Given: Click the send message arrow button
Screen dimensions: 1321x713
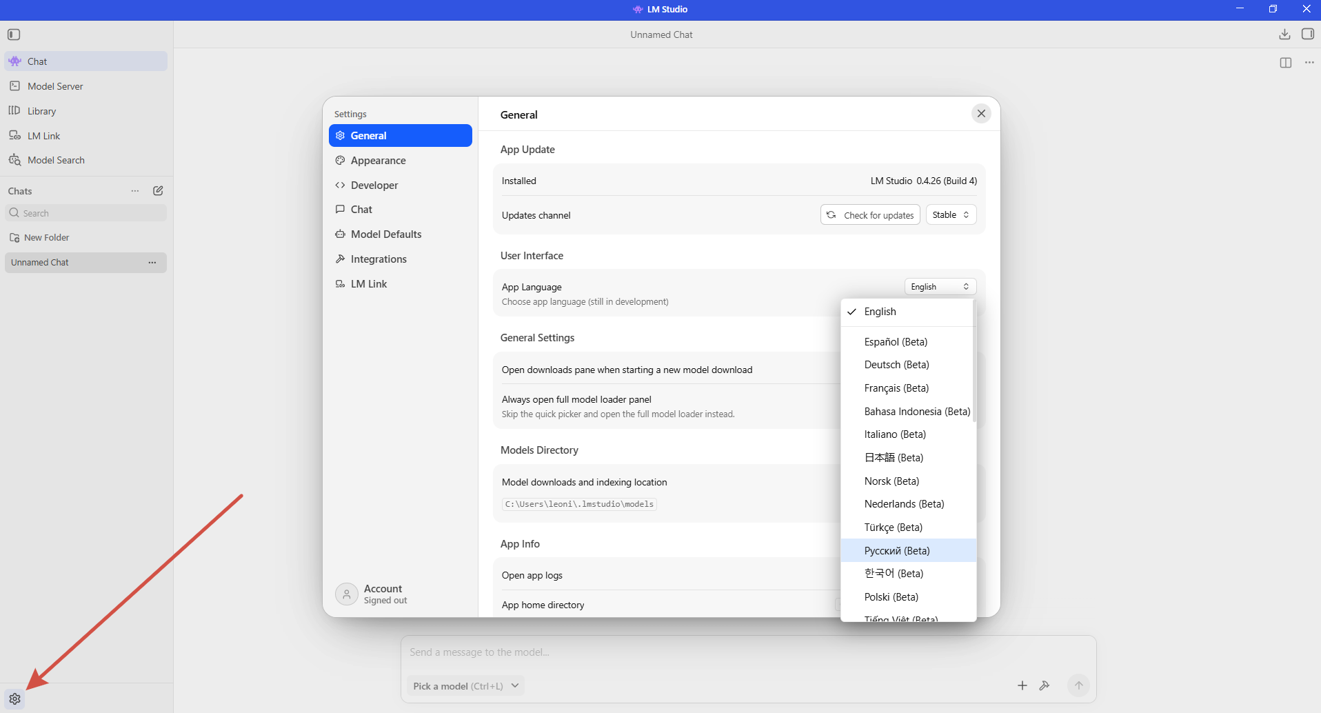Looking at the screenshot, I should click(1079, 685).
